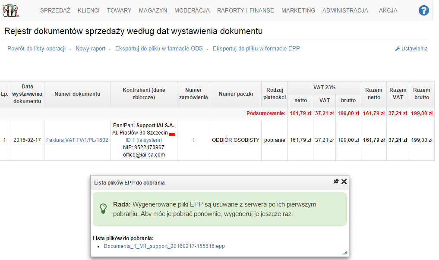Open Ustawienia with the wrench icon

pyautogui.click(x=411, y=49)
